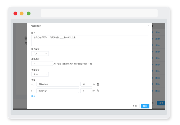Open the 答案类型 dropdown
Screen dimensions: 180x125
tap(40, 74)
